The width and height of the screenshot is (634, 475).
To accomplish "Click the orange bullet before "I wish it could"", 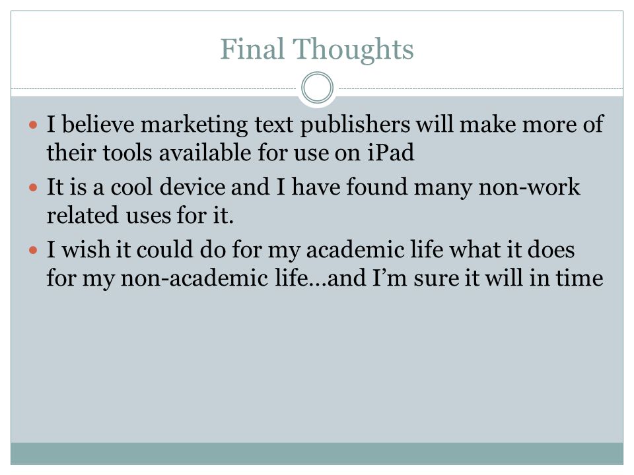I will (x=33, y=251).
